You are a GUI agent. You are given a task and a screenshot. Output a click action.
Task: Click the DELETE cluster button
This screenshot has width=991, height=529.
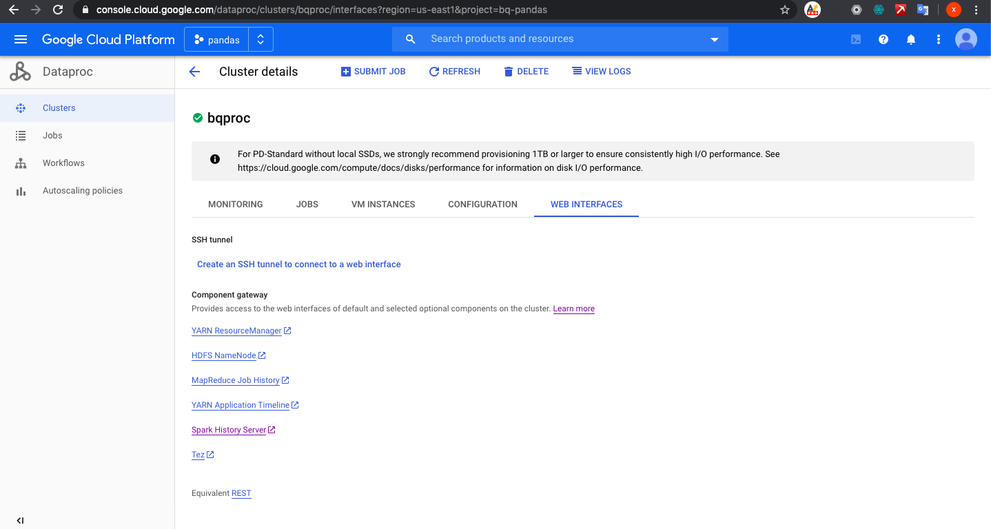(526, 72)
